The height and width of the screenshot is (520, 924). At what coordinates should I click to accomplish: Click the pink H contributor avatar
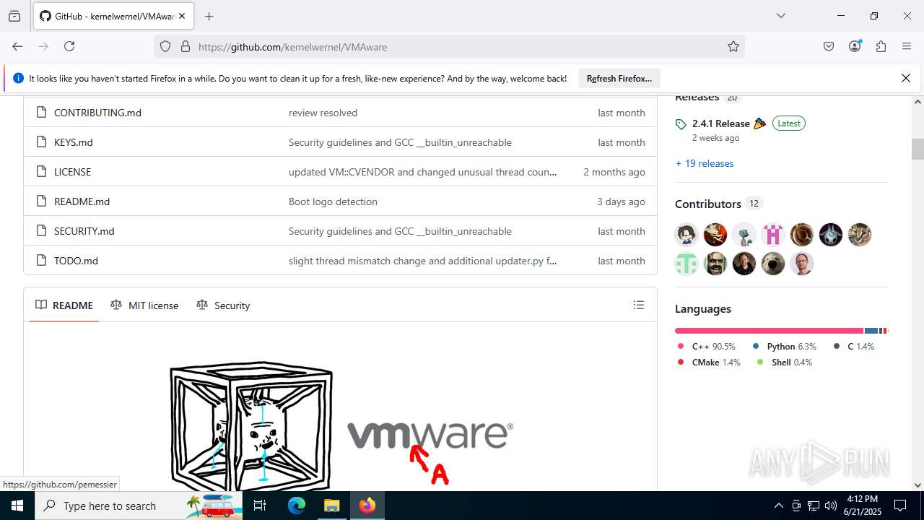coord(773,235)
